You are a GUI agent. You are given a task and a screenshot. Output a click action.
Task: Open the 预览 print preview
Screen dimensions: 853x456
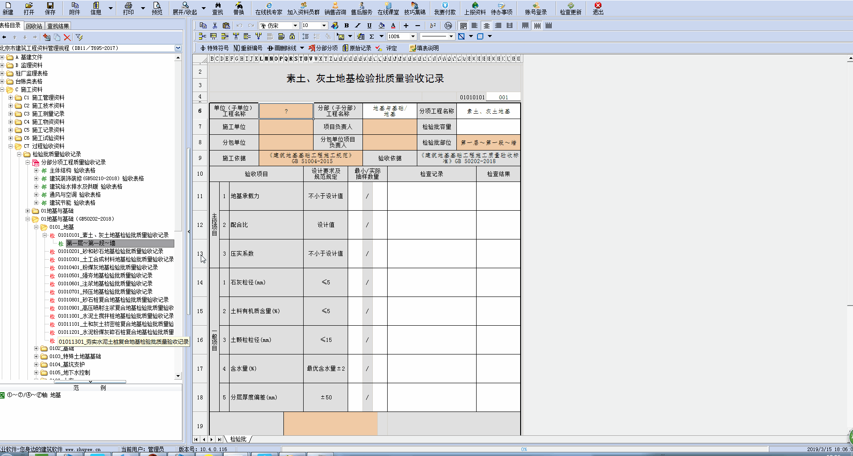[x=157, y=8]
